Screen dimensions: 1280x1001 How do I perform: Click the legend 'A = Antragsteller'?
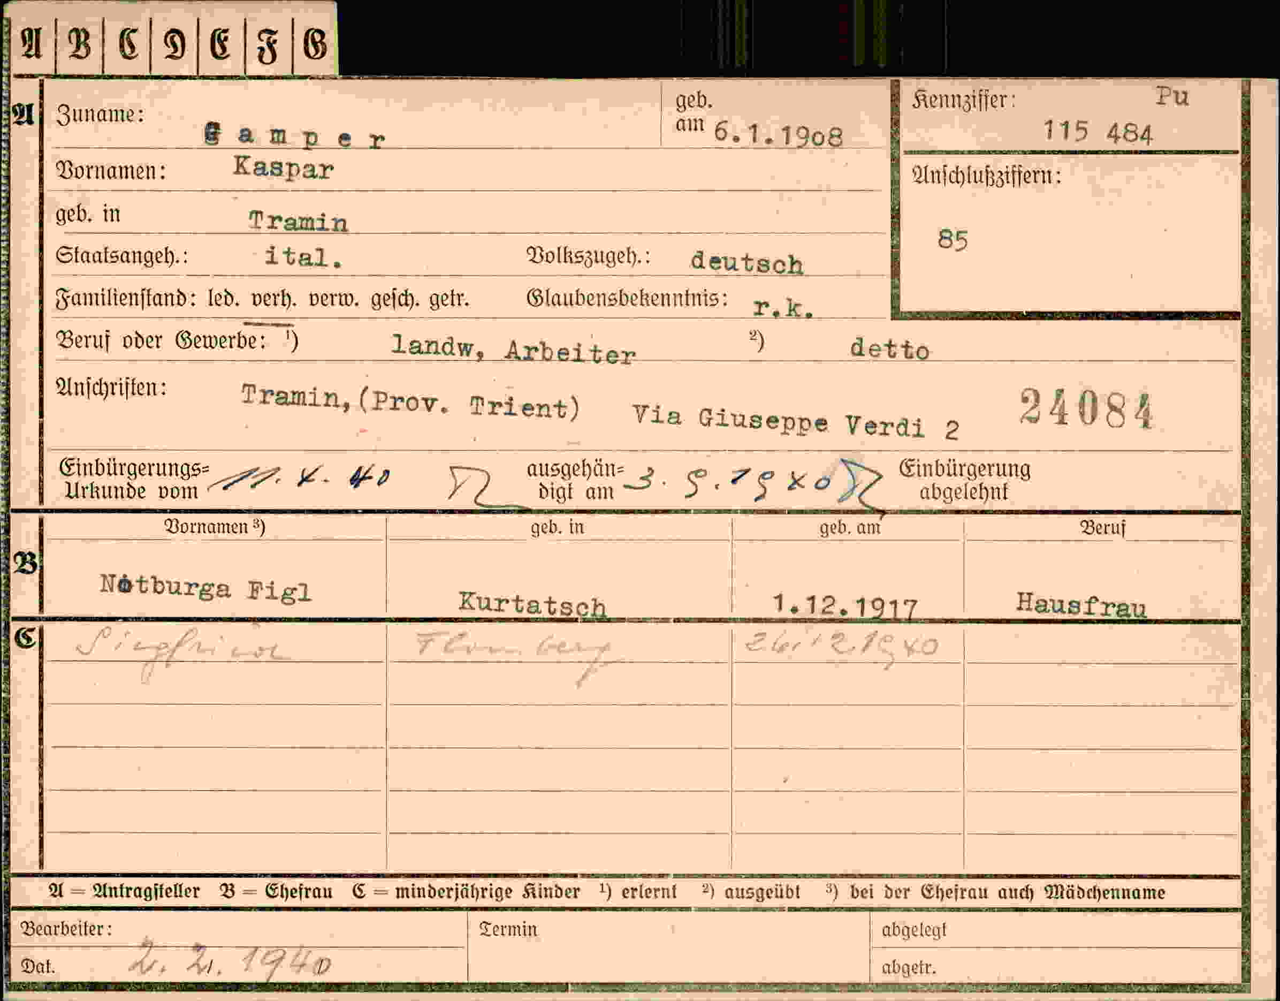124,892
